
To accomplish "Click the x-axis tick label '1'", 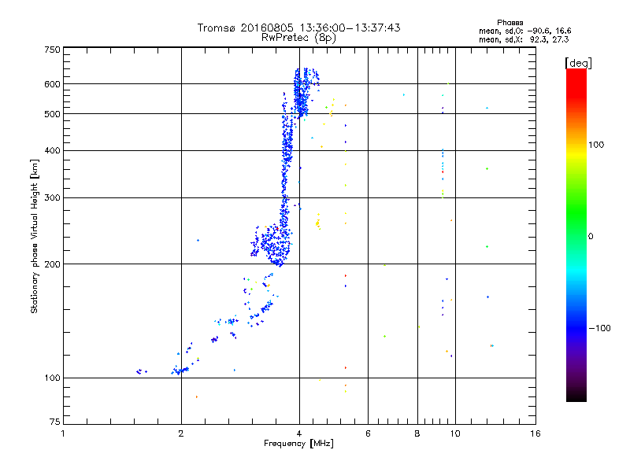I will (x=63, y=433).
